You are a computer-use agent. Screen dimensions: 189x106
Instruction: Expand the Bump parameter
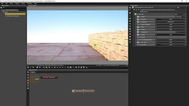coord(140,27)
